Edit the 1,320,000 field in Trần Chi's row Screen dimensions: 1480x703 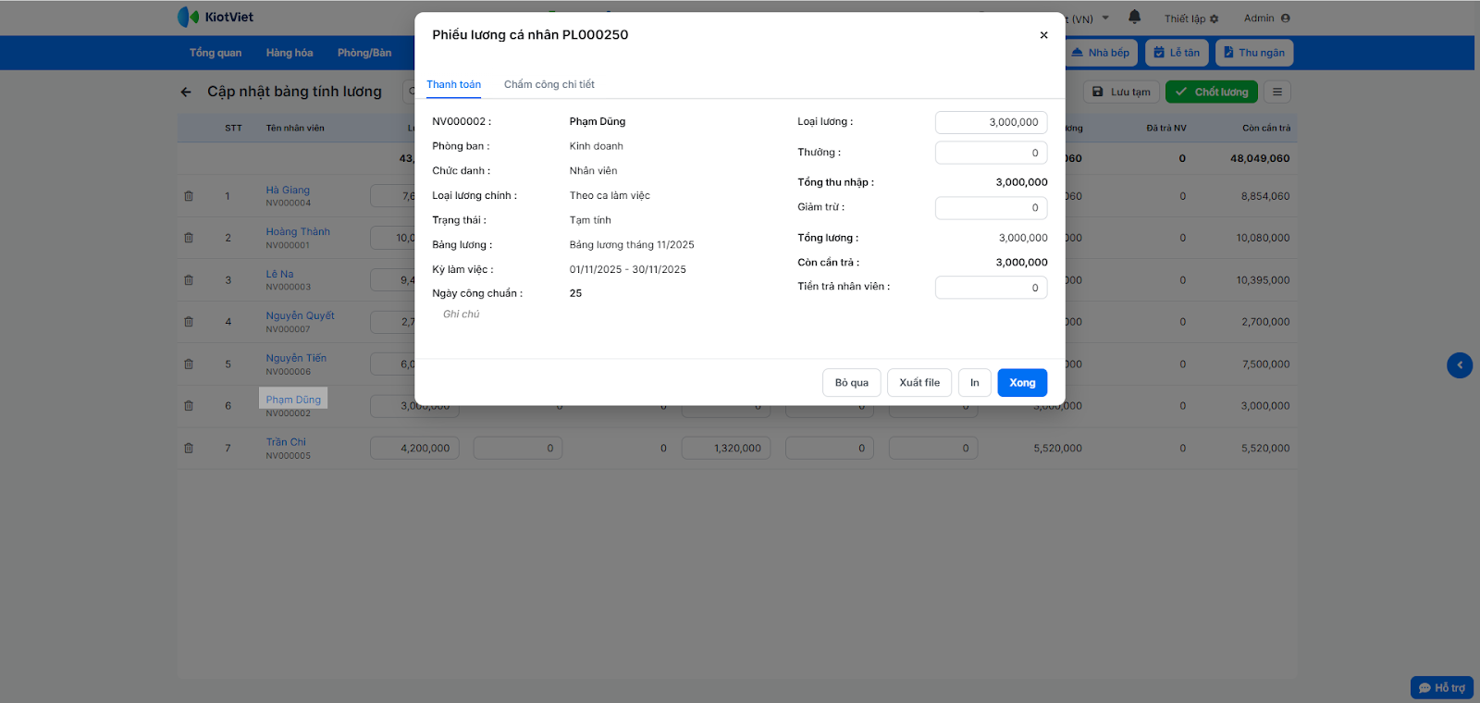tap(726, 449)
